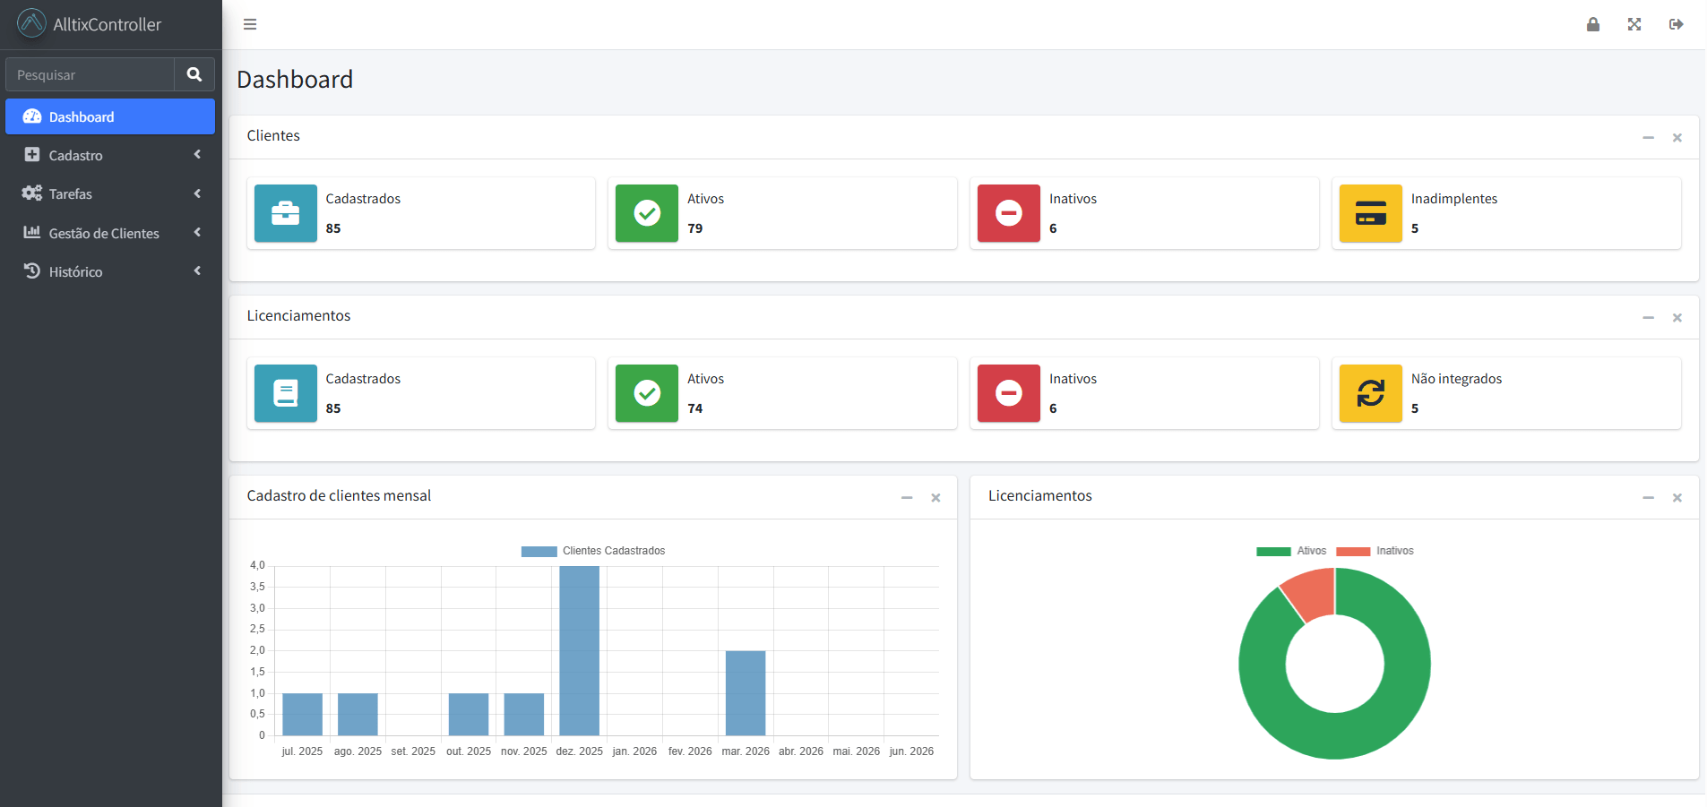
Task: Remove the Clientes card
Action: point(1677,138)
